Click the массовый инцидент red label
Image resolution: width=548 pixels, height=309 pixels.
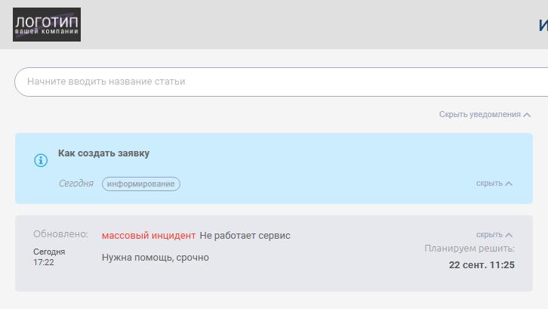click(149, 236)
